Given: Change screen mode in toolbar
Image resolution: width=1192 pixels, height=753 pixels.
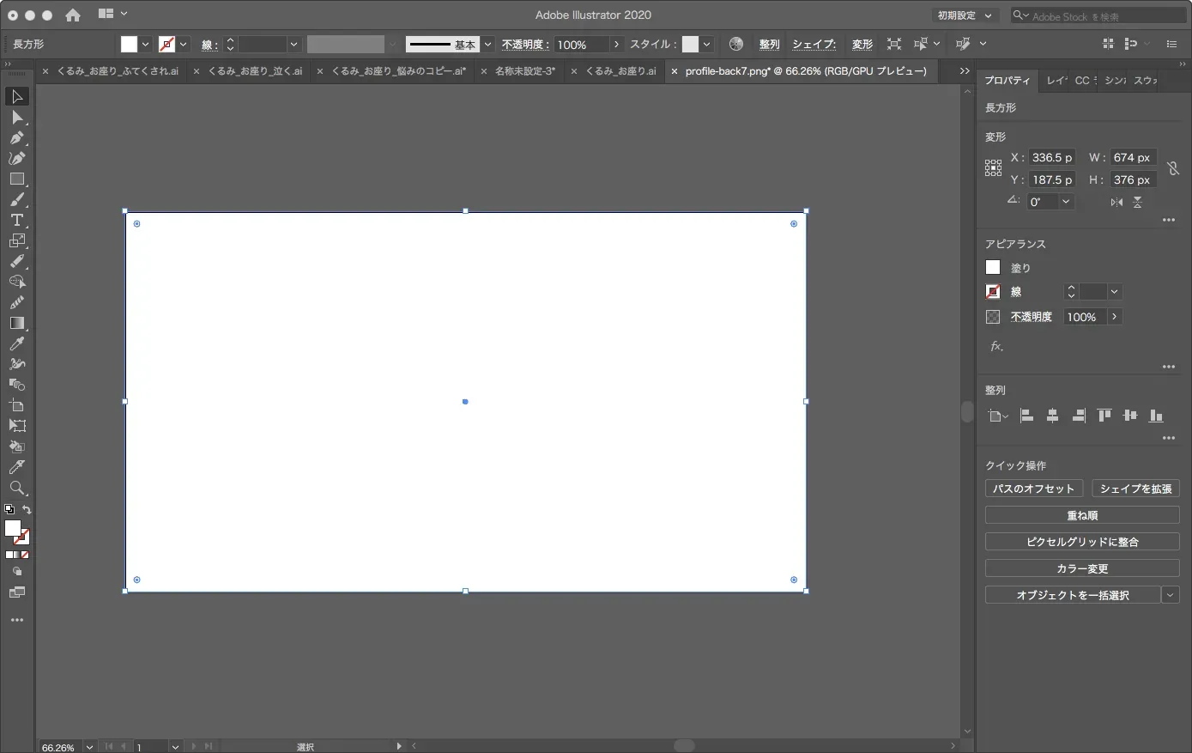Looking at the screenshot, I should click(16, 592).
